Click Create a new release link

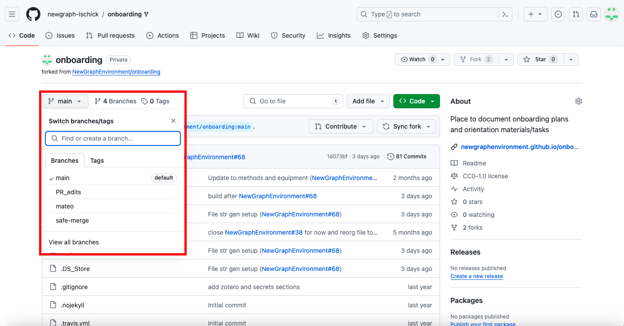point(476,276)
